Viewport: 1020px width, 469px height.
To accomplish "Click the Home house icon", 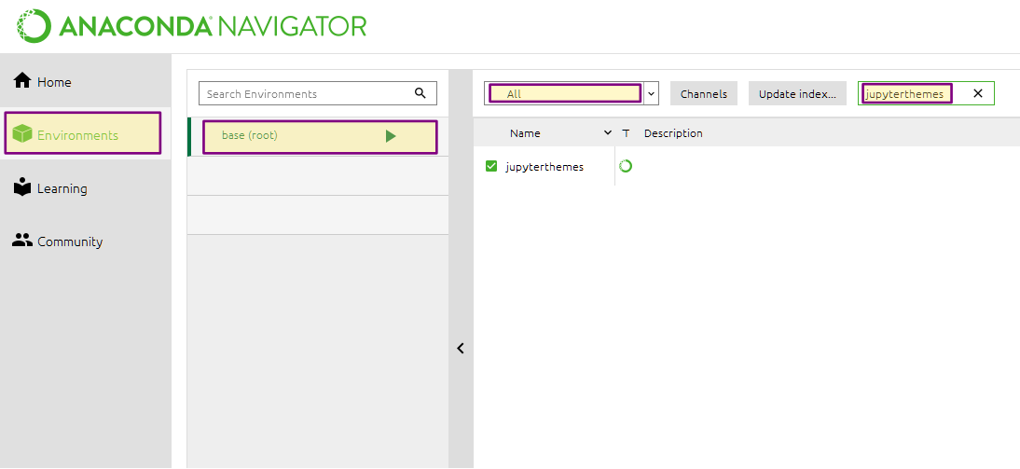I will 22,81.
